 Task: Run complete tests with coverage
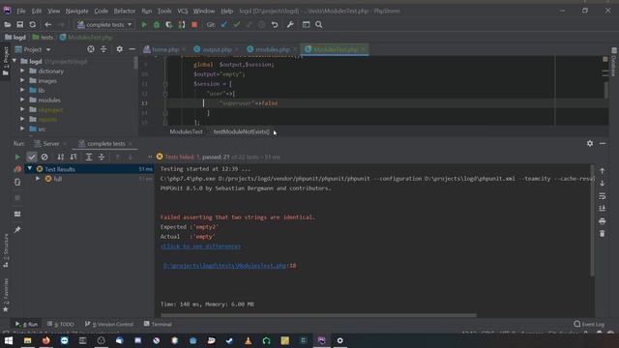(169, 24)
